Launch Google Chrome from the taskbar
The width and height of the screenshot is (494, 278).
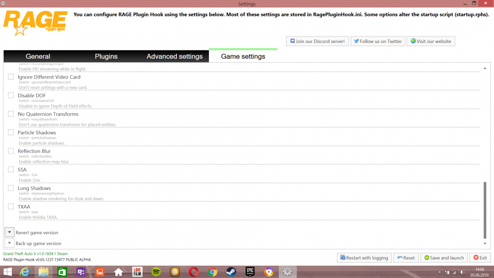point(212,272)
